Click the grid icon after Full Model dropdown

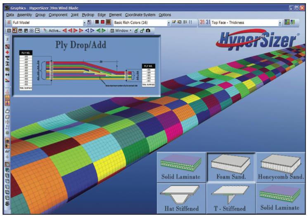pos(89,22)
